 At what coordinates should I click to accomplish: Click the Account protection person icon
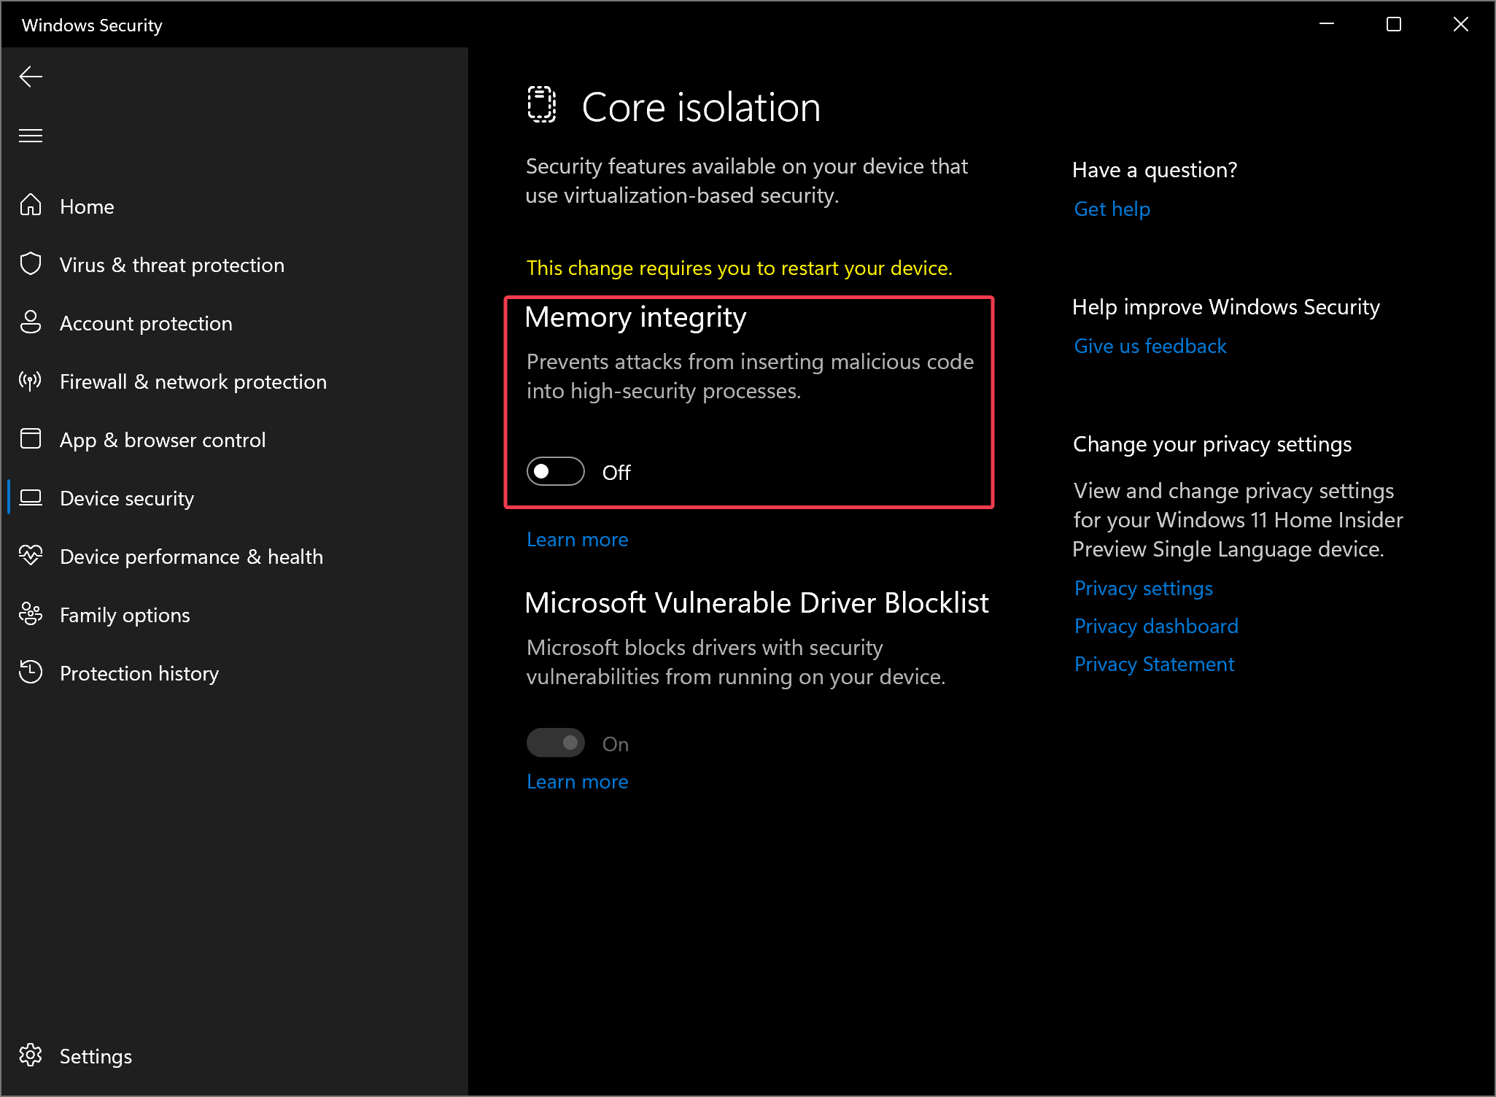31,322
